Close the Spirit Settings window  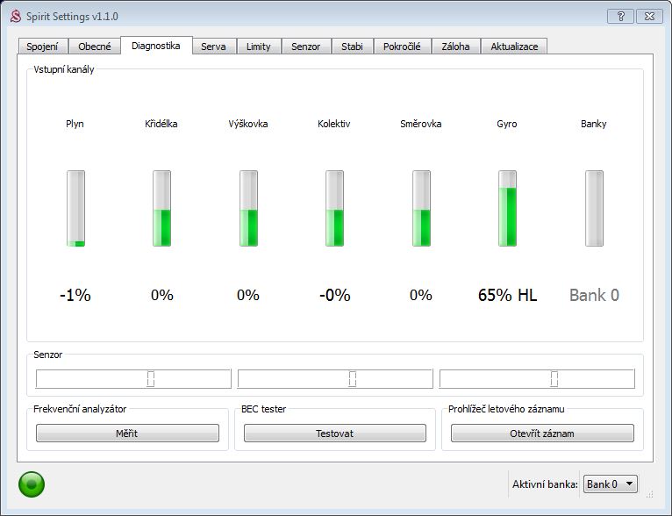pyautogui.click(x=649, y=16)
